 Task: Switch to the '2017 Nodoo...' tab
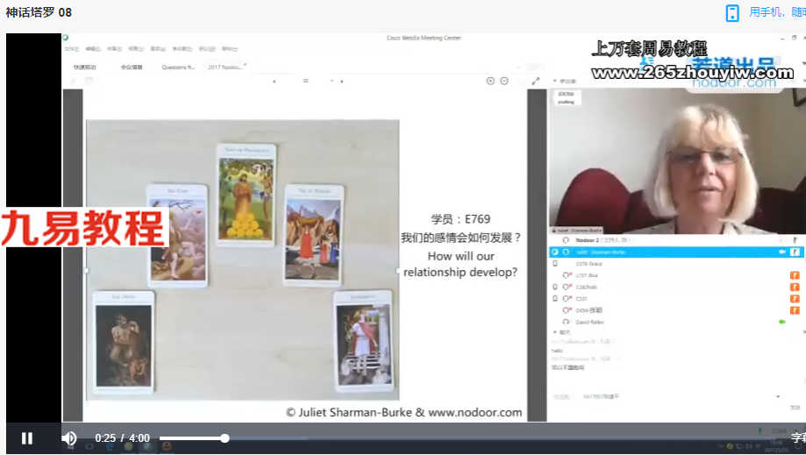coord(225,67)
